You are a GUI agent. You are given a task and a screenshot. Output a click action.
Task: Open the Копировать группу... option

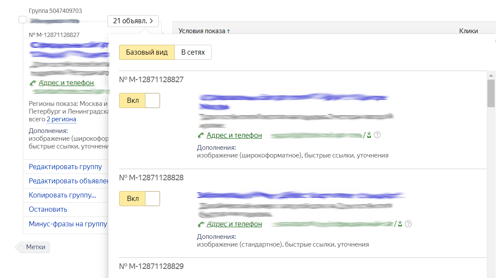(x=62, y=195)
